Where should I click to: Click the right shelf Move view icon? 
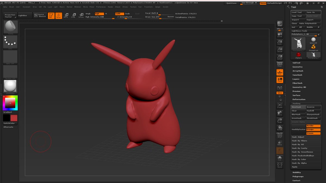coord(280,113)
